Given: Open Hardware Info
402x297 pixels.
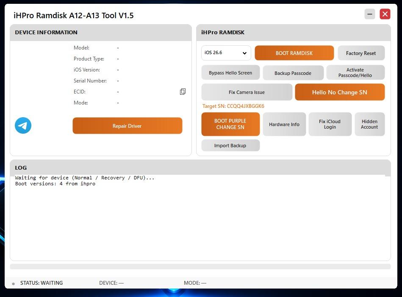Looking at the screenshot, I should click(284, 124).
